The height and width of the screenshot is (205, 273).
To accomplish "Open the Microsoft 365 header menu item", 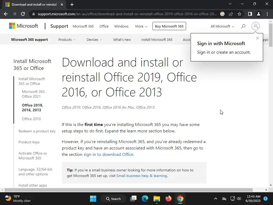I will click(83, 26).
